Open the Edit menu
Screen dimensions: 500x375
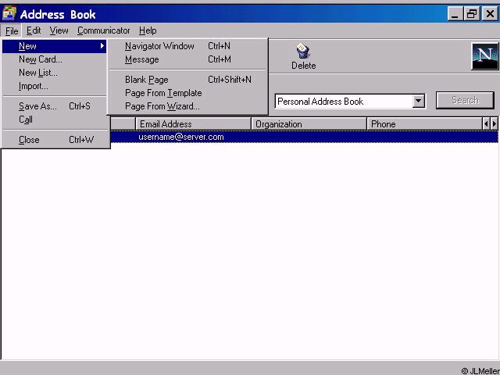34,30
